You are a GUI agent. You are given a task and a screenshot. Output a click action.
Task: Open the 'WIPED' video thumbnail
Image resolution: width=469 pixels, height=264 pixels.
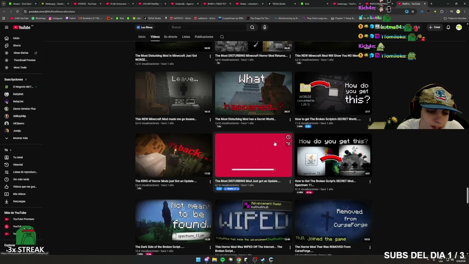pos(253,221)
